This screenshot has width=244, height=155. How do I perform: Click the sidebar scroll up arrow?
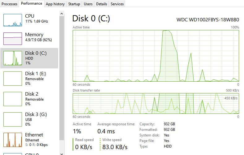tap(62, 14)
